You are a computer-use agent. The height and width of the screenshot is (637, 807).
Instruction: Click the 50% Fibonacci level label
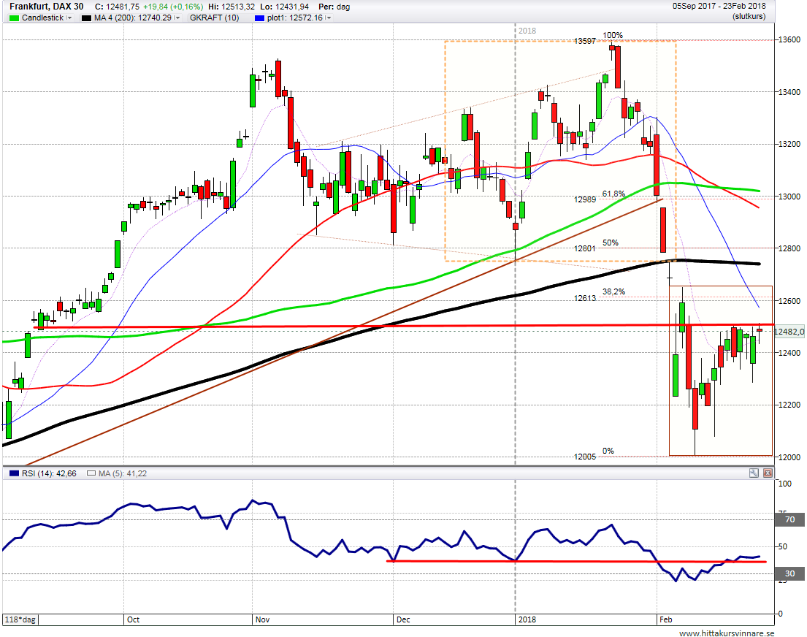[611, 243]
